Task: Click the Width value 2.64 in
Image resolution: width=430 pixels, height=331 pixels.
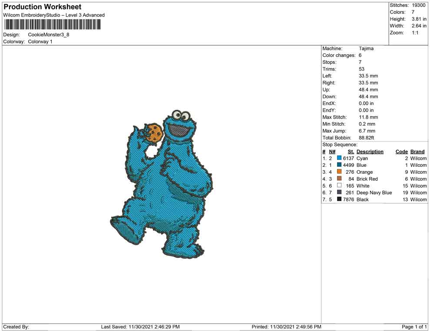Action: [419, 26]
